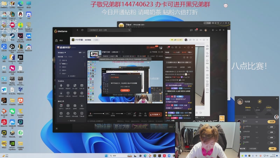280x158 pixels.
Task: Open the Windows Start menu on taskbar
Action: pos(106,156)
